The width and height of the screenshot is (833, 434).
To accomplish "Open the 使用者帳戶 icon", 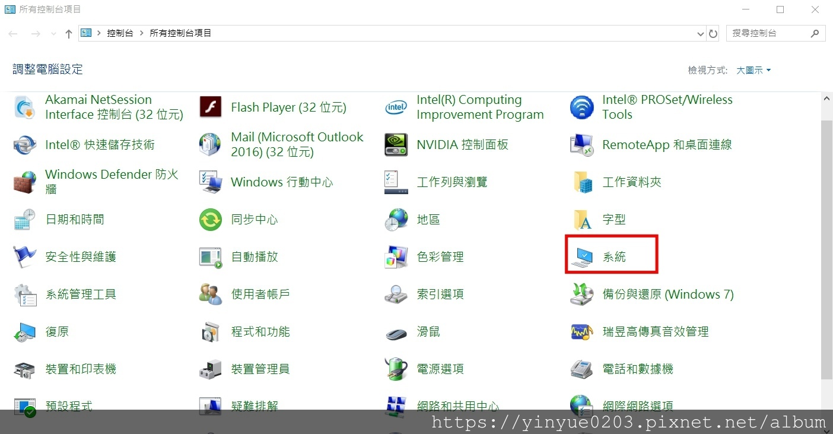I will 211,294.
